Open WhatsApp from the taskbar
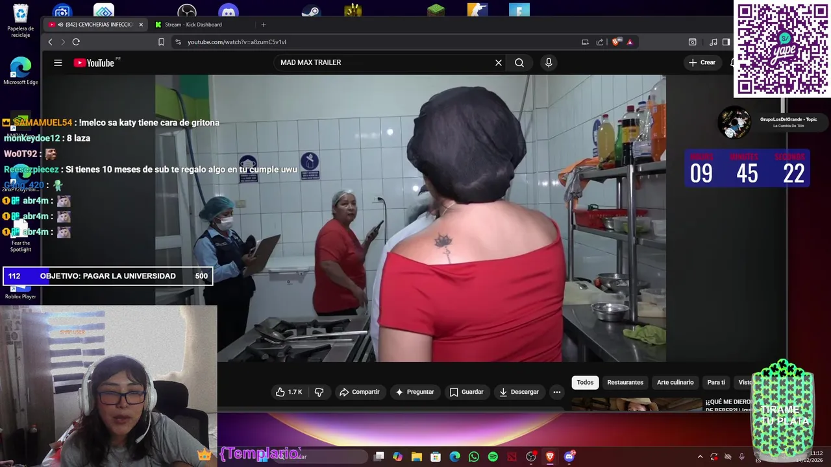Image resolution: width=831 pixels, height=467 pixels. pyautogui.click(x=474, y=457)
